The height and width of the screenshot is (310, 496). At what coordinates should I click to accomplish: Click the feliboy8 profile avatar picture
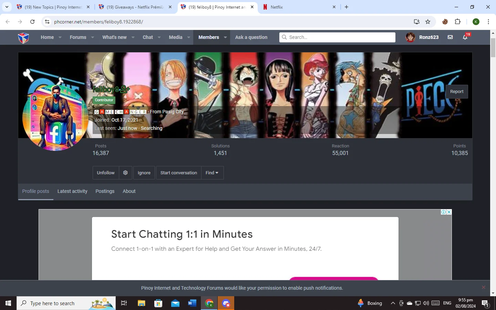[x=55, y=118]
